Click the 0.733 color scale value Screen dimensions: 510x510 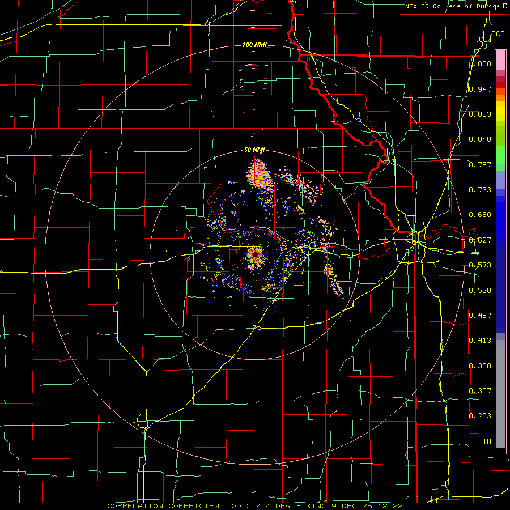[x=480, y=190]
